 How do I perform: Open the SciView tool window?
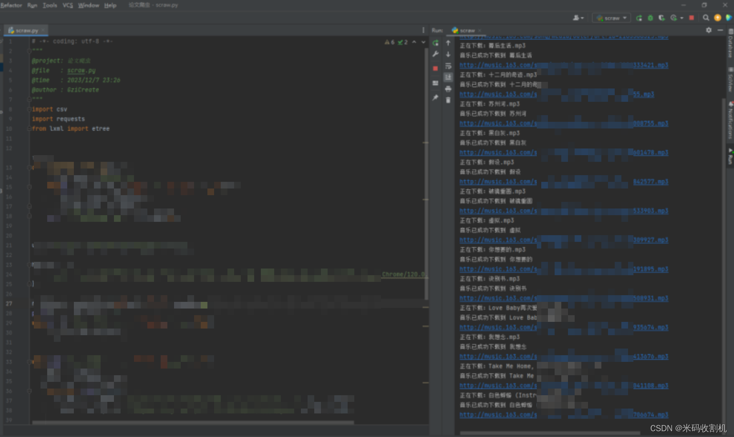[730, 80]
